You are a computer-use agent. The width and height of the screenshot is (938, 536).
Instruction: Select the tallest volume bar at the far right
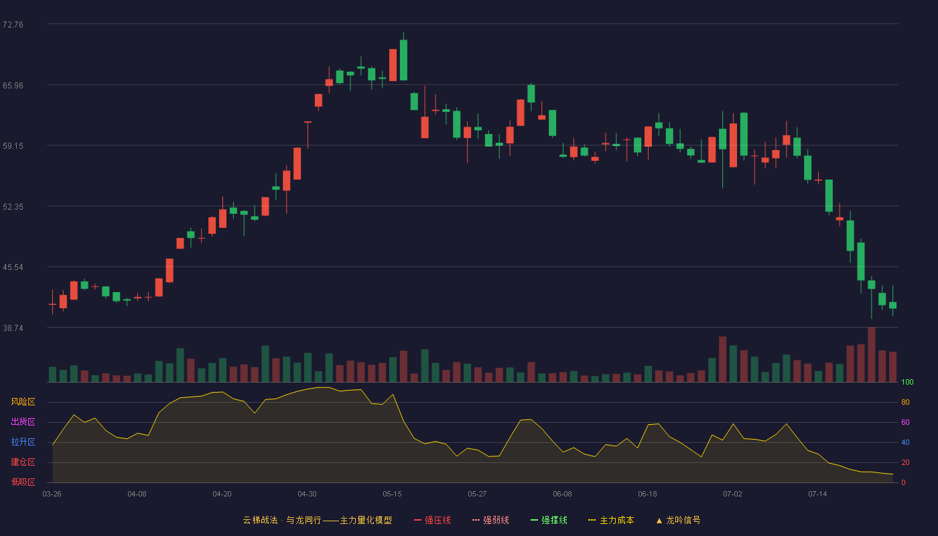(x=871, y=354)
